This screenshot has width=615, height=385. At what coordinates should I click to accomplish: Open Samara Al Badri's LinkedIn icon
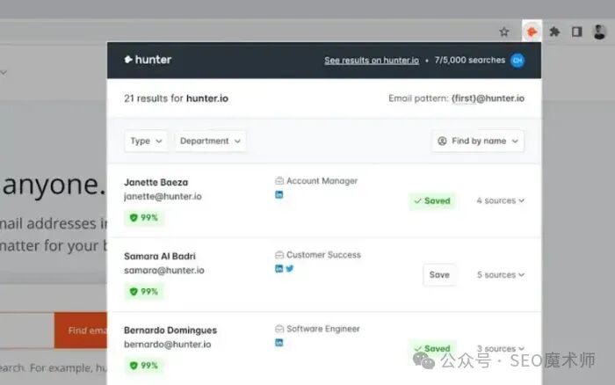[x=279, y=268]
